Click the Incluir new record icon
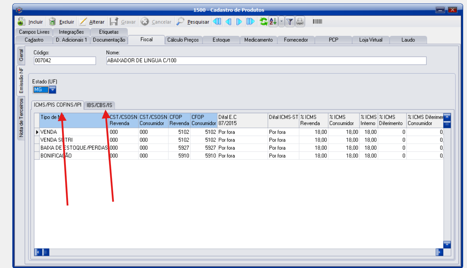The image size is (467, 268). [21, 22]
